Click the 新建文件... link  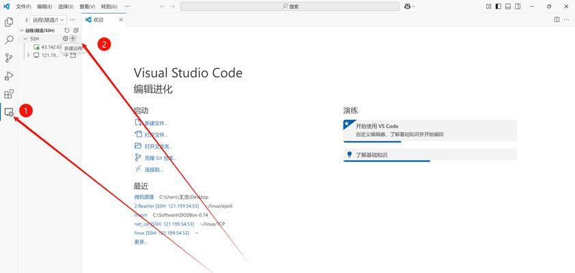(156, 124)
